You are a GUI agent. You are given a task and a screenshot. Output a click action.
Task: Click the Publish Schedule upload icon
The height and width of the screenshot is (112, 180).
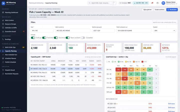[x=3, y=62]
